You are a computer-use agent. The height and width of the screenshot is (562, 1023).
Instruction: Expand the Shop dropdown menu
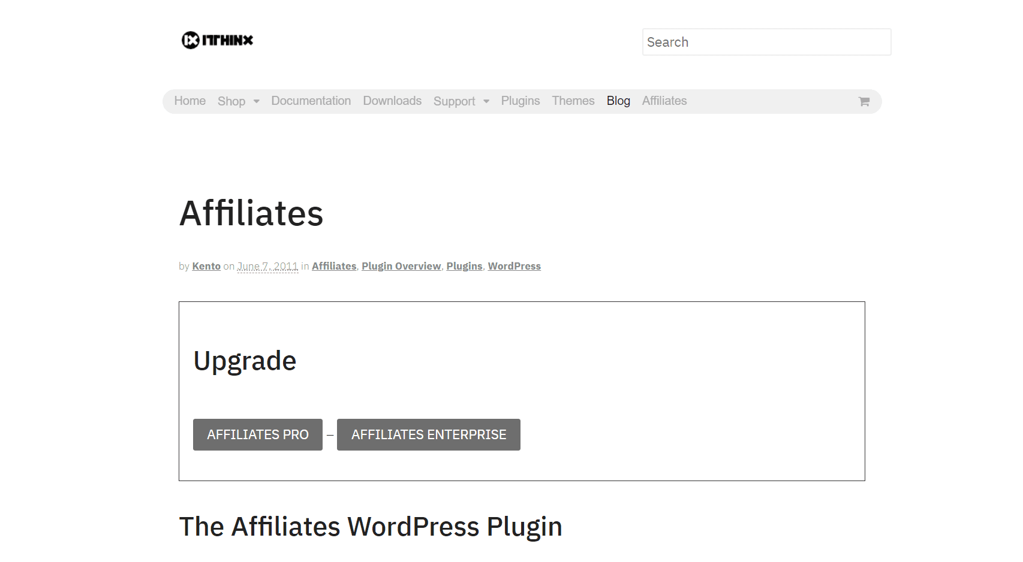pos(232,101)
